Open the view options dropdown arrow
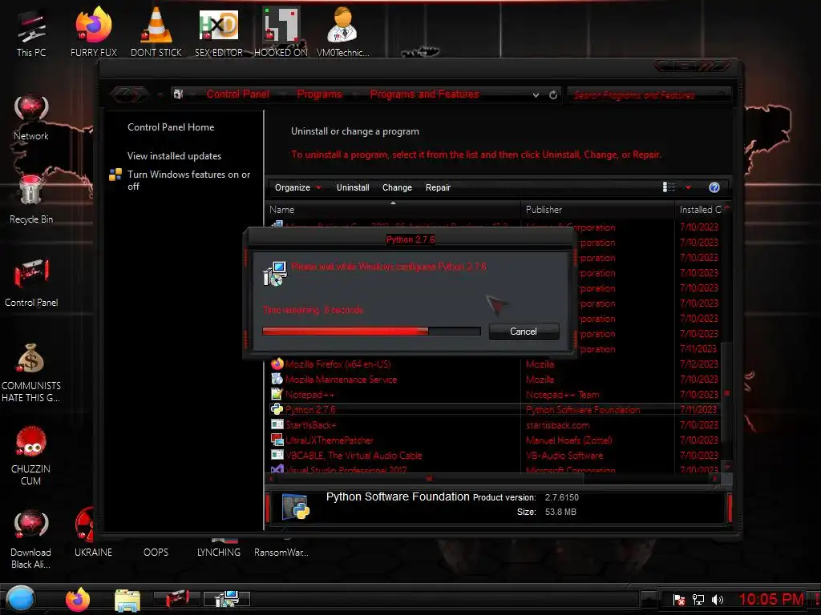This screenshot has height=615, width=821. coord(688,187)
